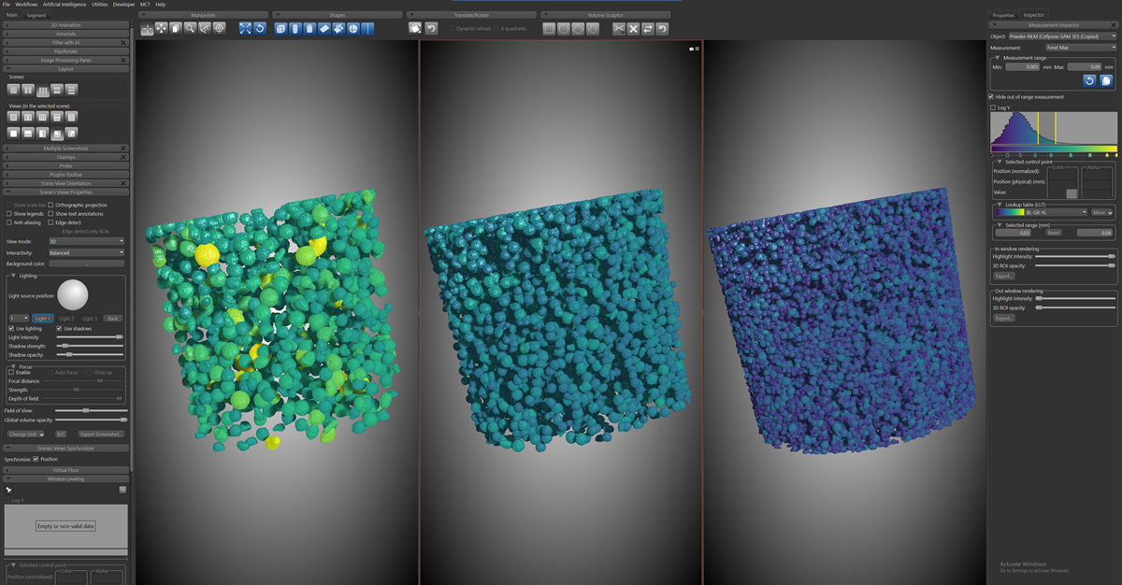Click the reset measurement range icon
Screen dimensions: 1122x585
tap(1089, 81)
